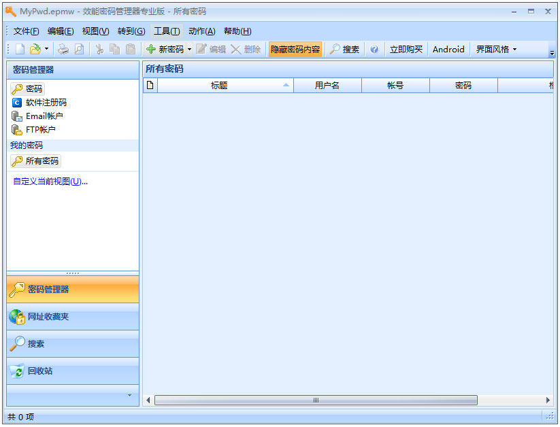Image resolution: width=560 pixels, height=427 pixels.
Task: Click the navigation pane configure arrow
Action: 129,395
